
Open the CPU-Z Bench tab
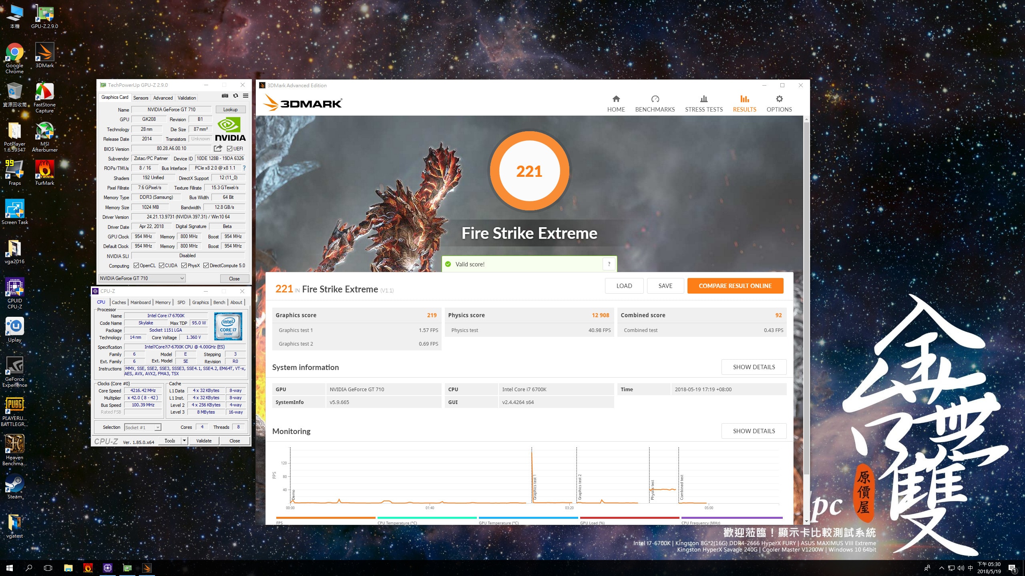click(x=219, y=302)
